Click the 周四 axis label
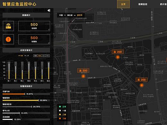167x125 pixels. tap(29, 81)
